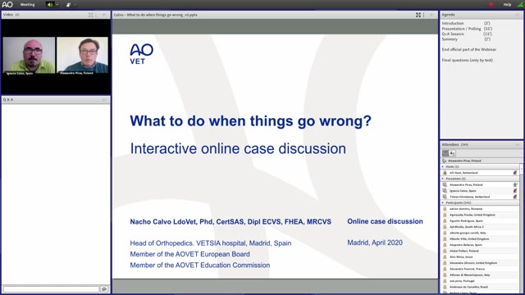Screen dimensions: 525x295
Task: Click the raise hand status icon
Action: (x=68, y=5)
